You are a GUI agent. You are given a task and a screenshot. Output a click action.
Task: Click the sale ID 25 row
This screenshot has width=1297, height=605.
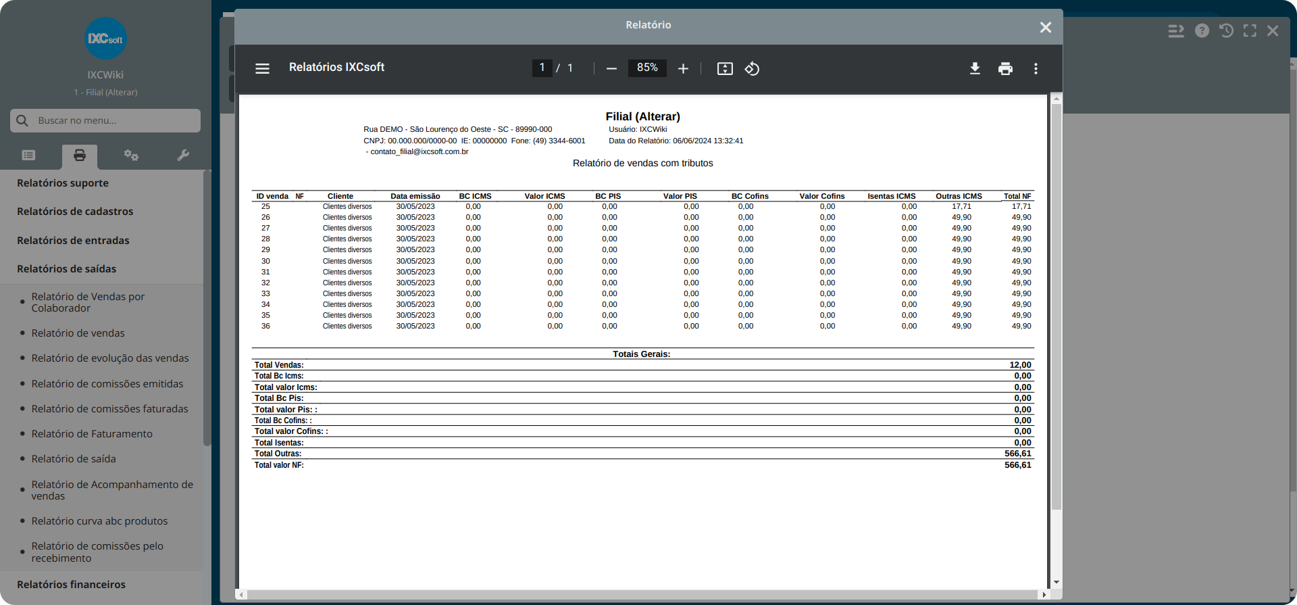click(x=643, y=207)
